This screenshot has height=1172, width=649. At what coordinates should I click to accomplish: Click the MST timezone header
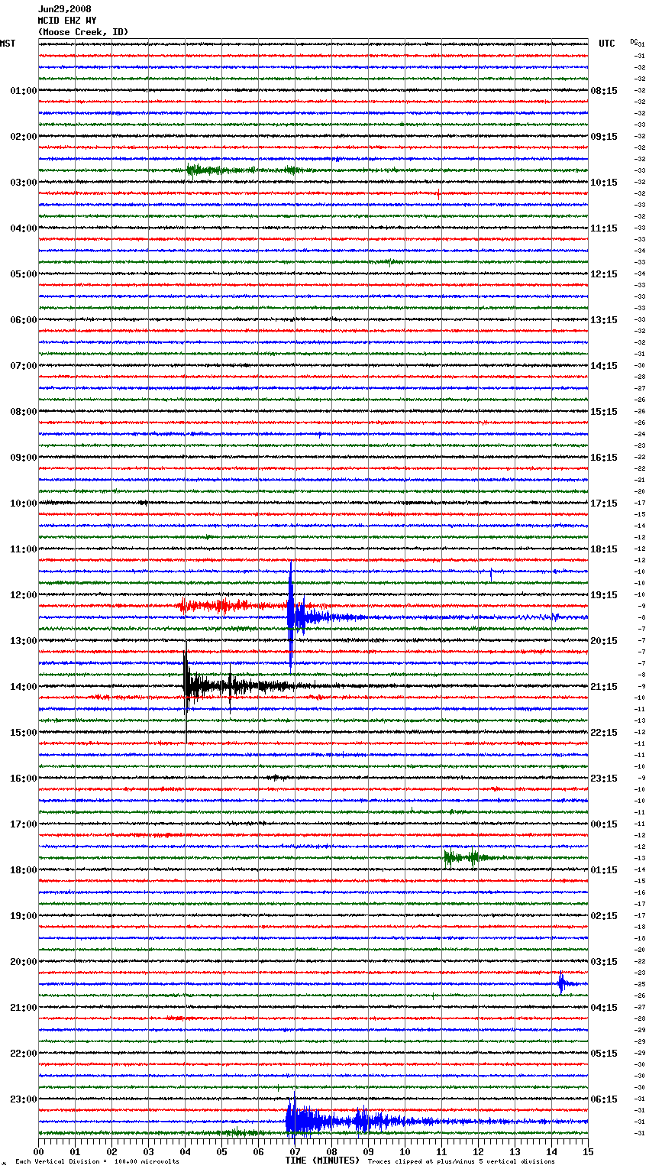8,44
